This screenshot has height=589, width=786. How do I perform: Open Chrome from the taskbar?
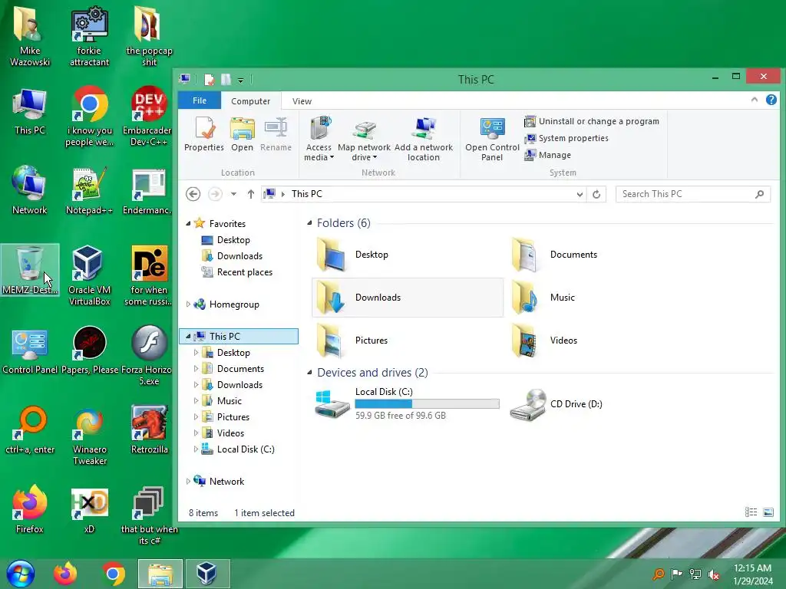pyautogui.click(x=114, y=574)
